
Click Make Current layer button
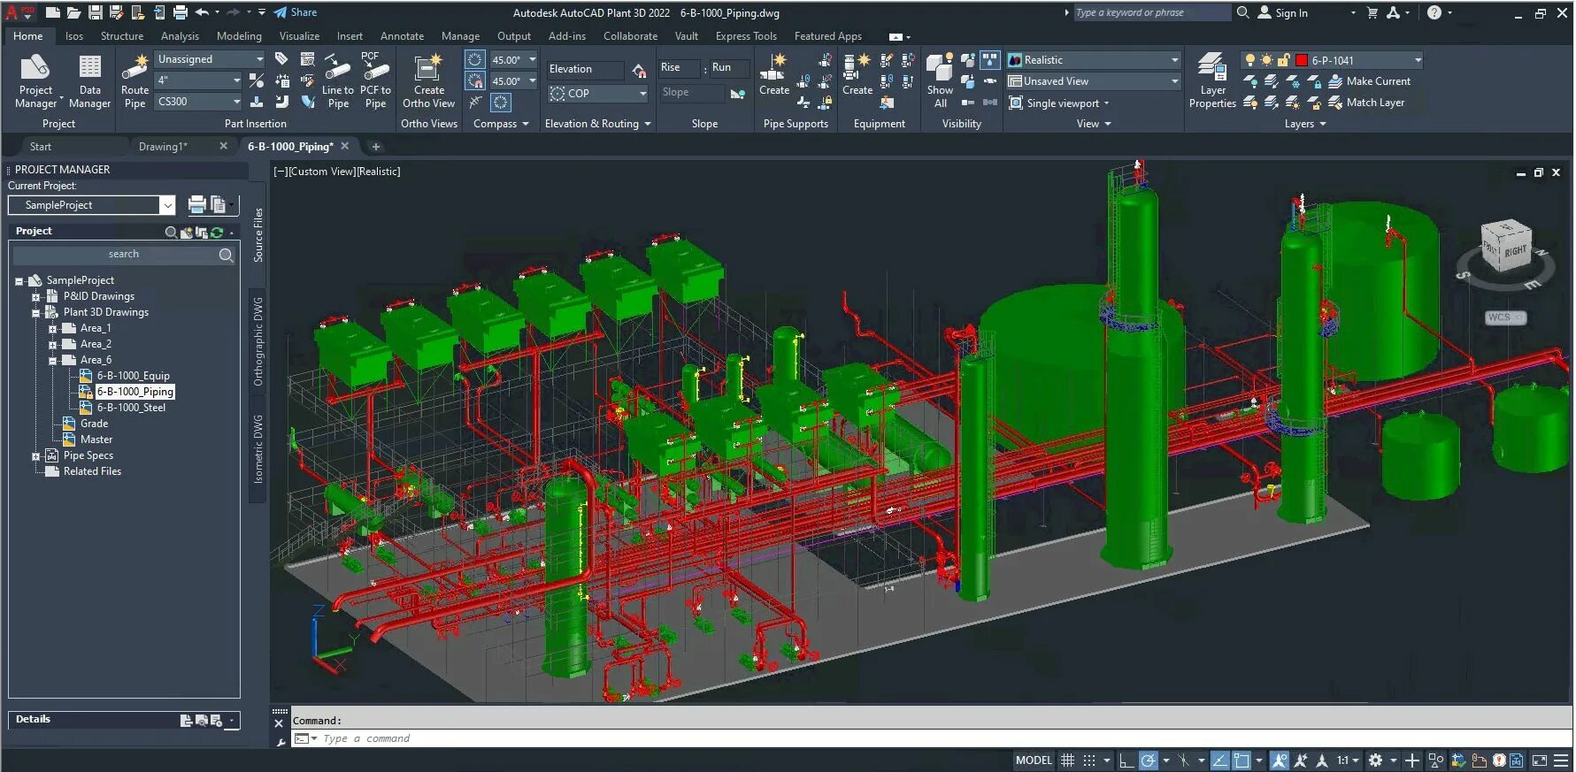[1377, 81]
